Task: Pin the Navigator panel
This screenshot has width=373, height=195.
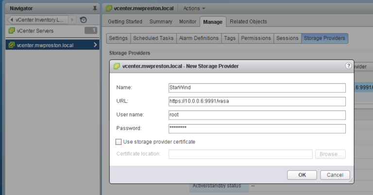Action: point(95,9)
